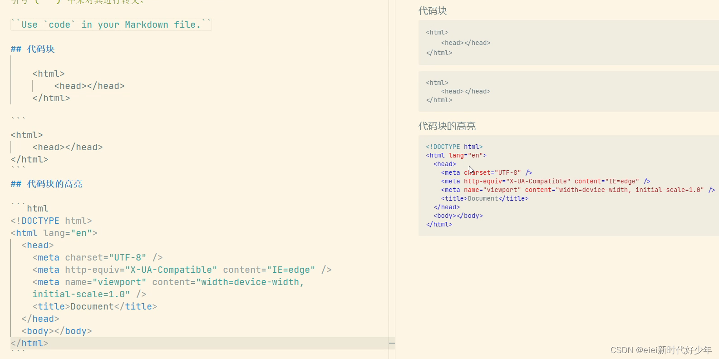Click the meta http-equiv line in the editor
Image resolution: width=719 pixels, height=359 pixels.
tap(182, 270)
